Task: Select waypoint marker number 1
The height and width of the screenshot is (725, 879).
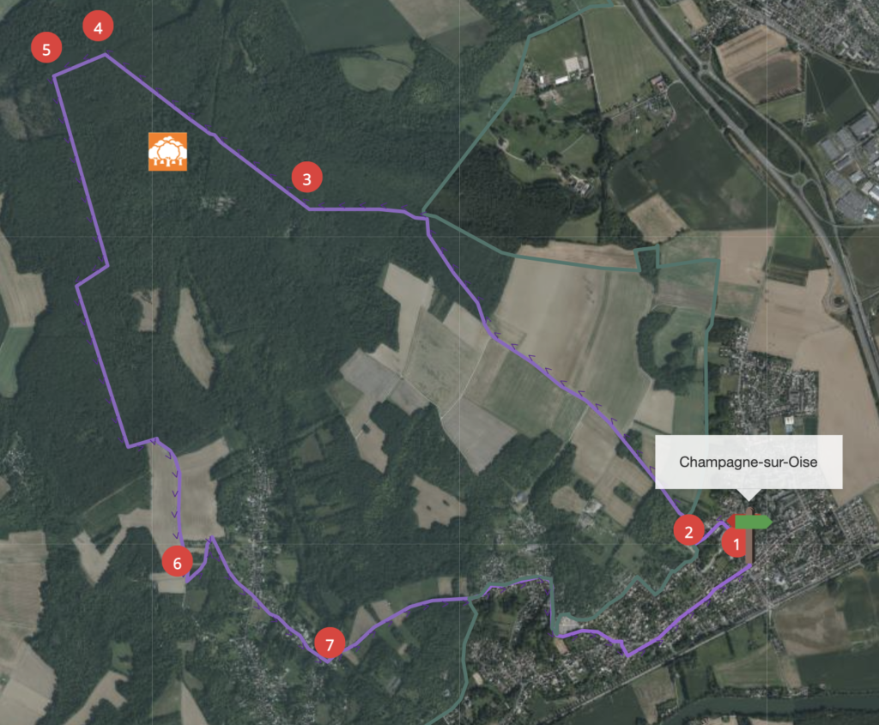Action: (736, 543)
